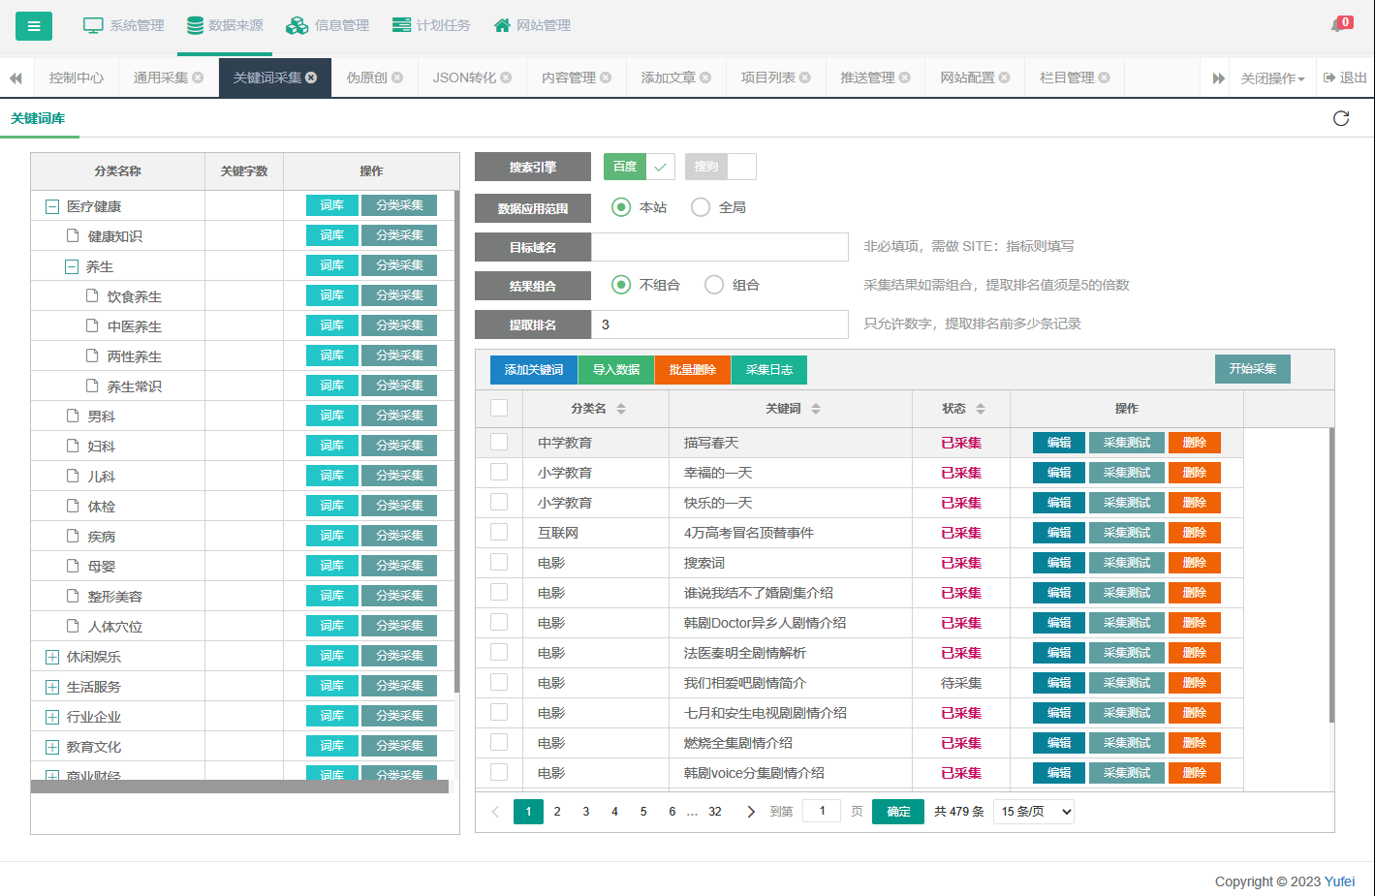The width and height of the screenshot is (1375, 896).
Task: Go to next page with arrow icon
Action: click(x=751, y=812)
